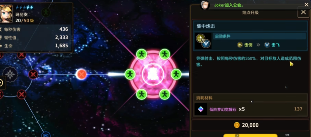
Task: Click the gray compass star emblem
Action: pos(10,74)
